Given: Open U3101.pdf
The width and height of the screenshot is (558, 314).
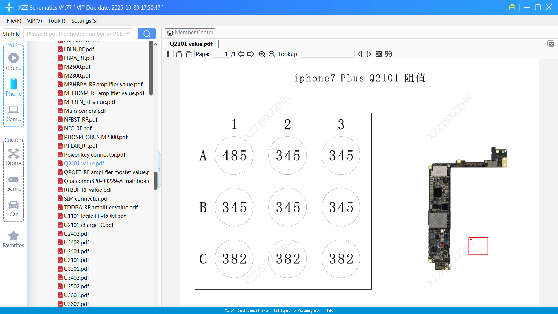Looking at the screenshot, I should click(x=77, y=260).
